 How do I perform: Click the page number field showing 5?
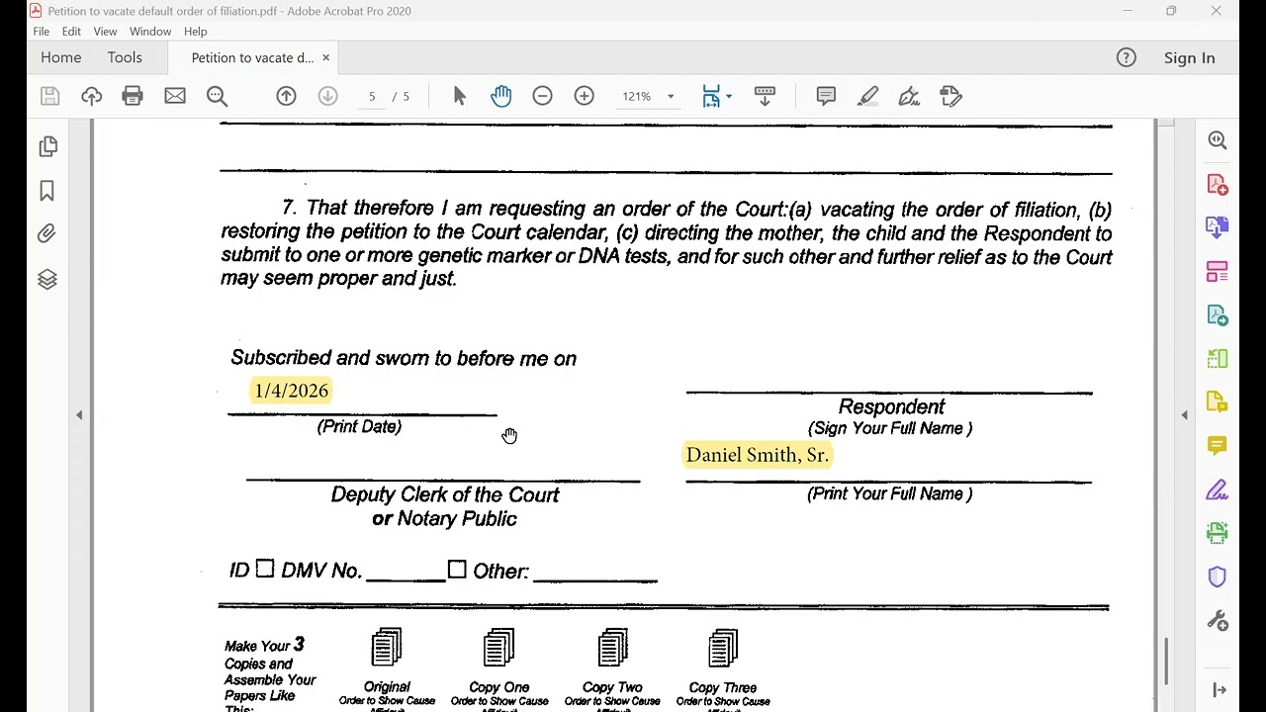click(x=372, y=96)
